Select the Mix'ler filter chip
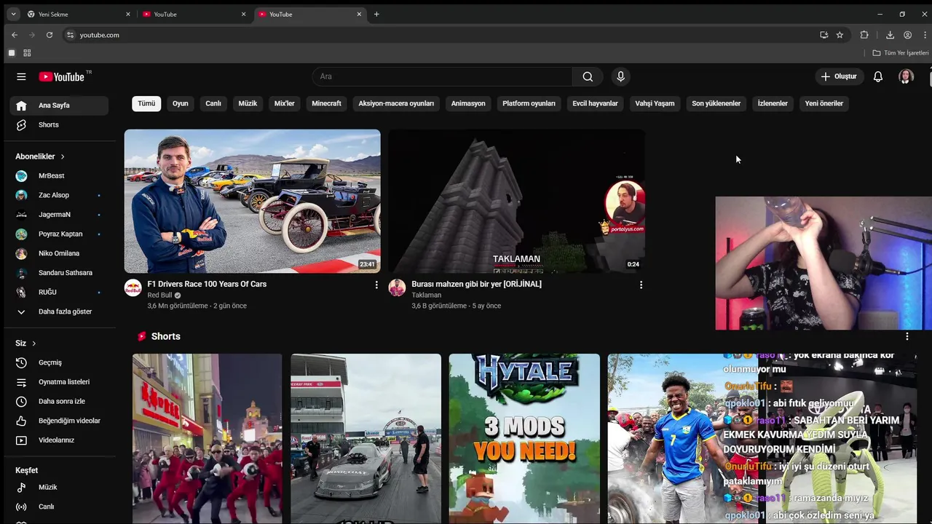The image size is (932, 524). pyautogui.click(x=285, y=103)
